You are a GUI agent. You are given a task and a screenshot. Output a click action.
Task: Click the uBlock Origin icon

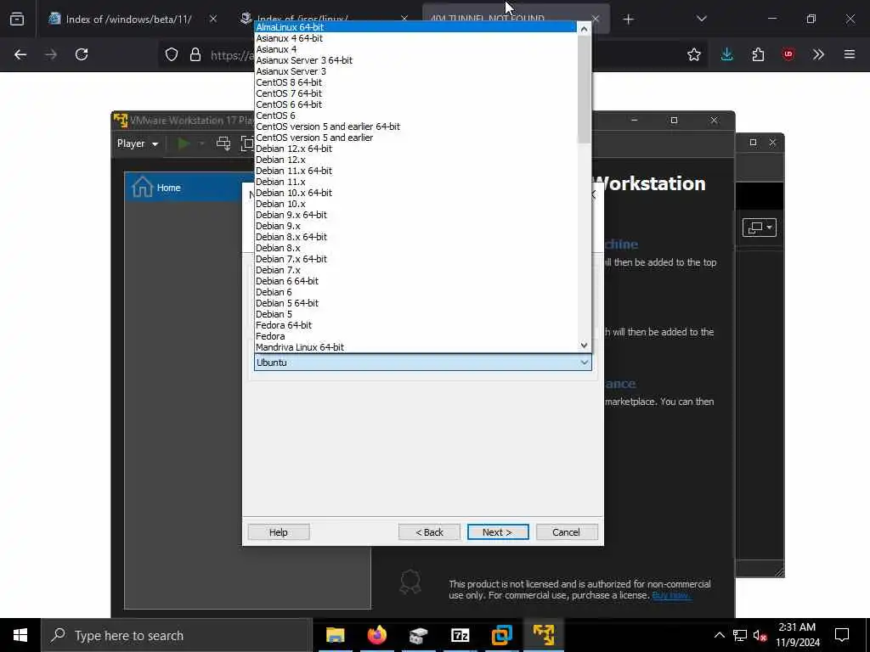[788, 54]
